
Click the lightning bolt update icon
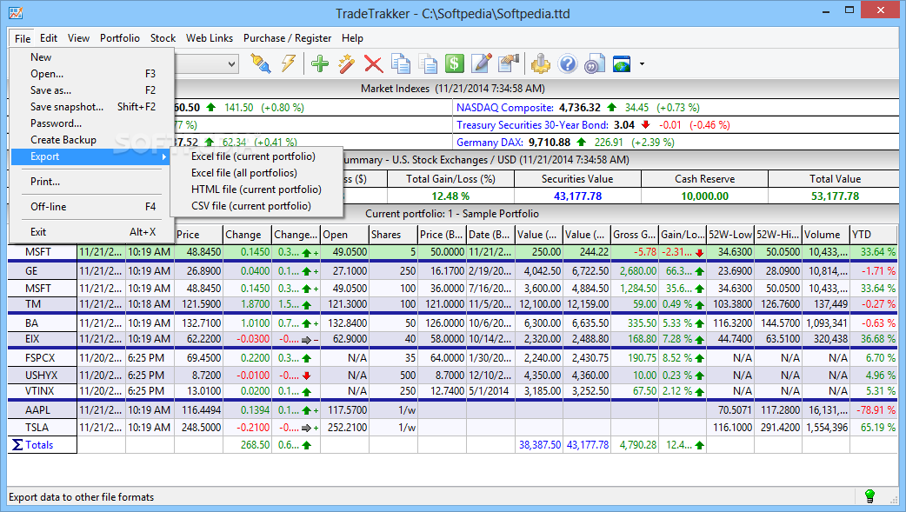pyautogui.click(x=289, y=63)
